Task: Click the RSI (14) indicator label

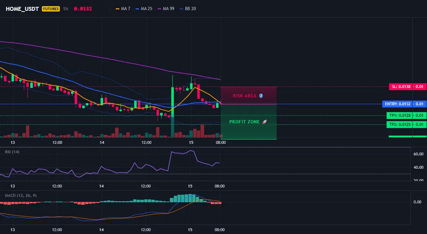Action: pos(12,152)
